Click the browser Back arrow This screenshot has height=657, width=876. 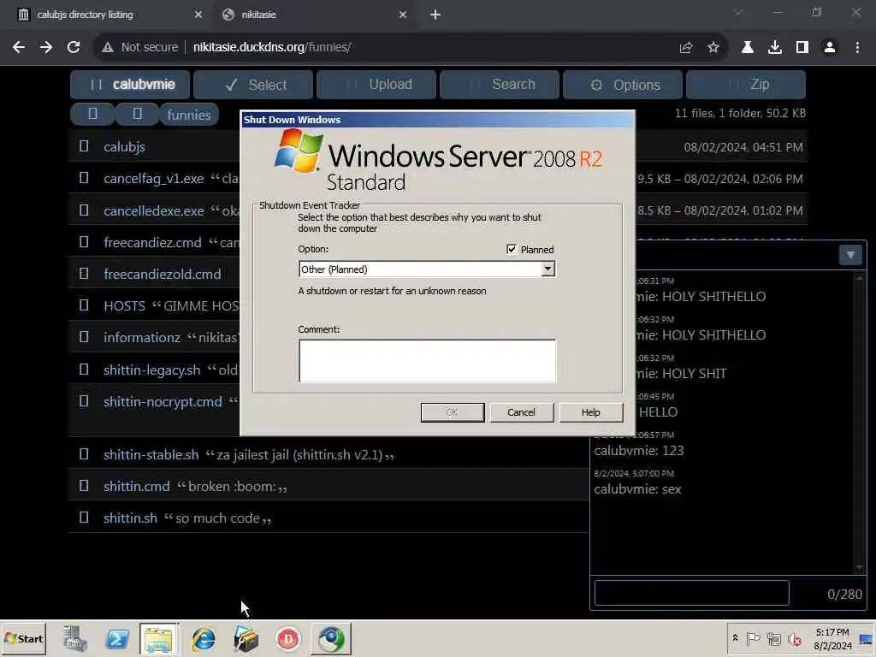click(x=19, y=48)
